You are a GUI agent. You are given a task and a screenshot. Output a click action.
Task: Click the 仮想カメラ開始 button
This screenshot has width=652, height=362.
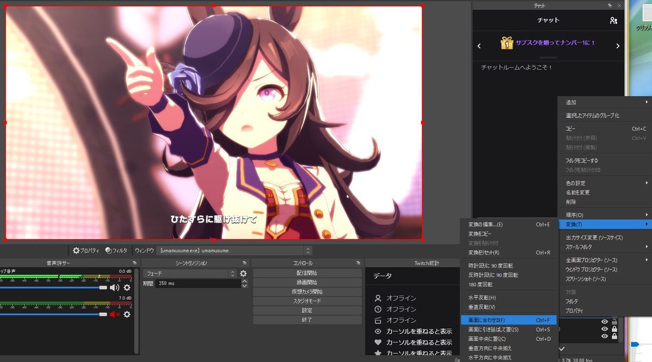tap(307, 291)
